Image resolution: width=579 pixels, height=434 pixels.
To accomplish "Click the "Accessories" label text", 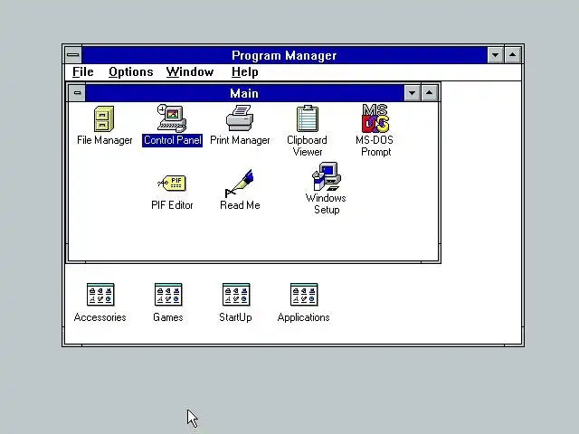I will point(100,317).
